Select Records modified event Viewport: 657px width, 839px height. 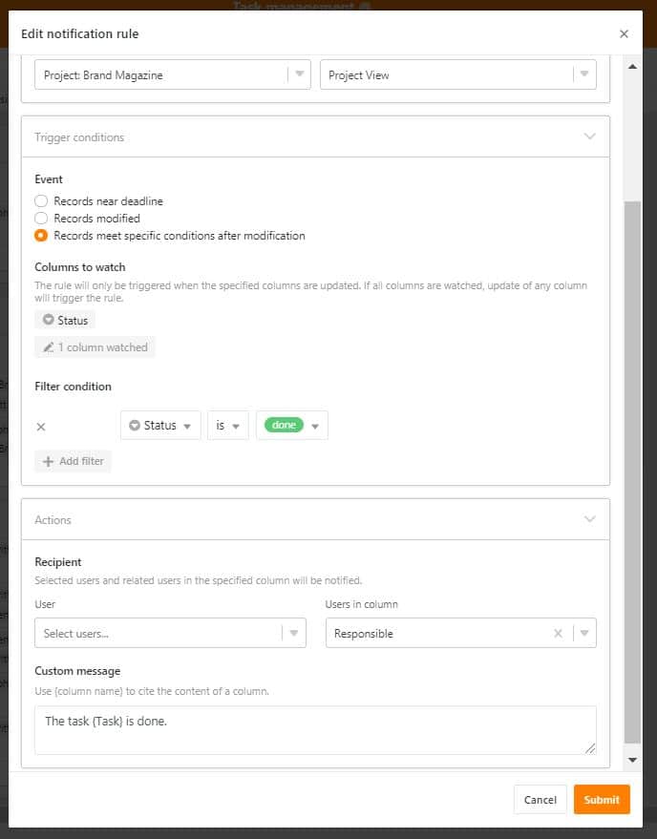click(x=41, y=219)
